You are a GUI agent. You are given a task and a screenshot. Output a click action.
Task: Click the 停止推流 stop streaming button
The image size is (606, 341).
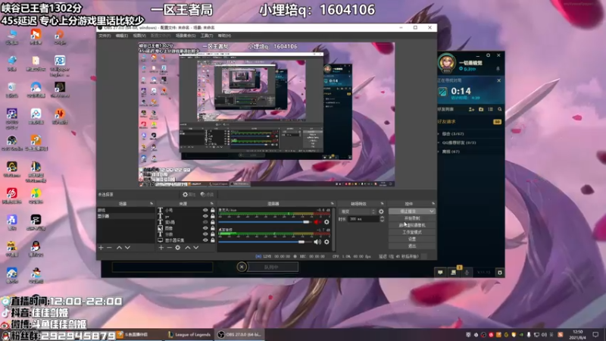[408, 211]
